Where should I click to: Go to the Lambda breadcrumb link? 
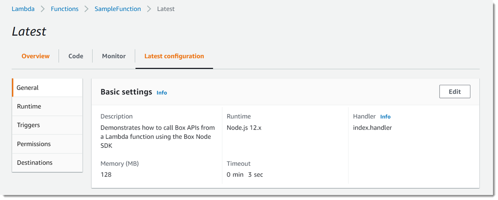point(23,9)
